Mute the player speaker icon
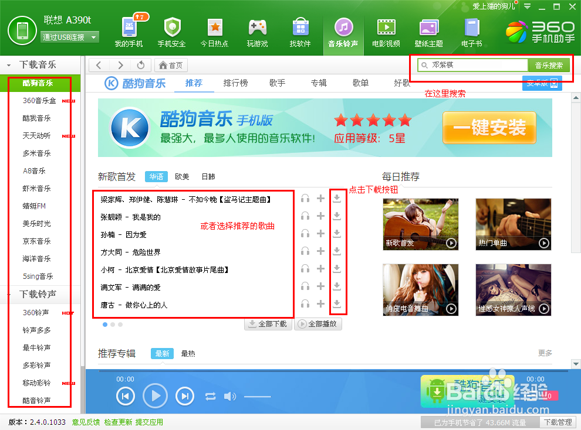Viewport: 581px width, 430px height. point(229,397)
